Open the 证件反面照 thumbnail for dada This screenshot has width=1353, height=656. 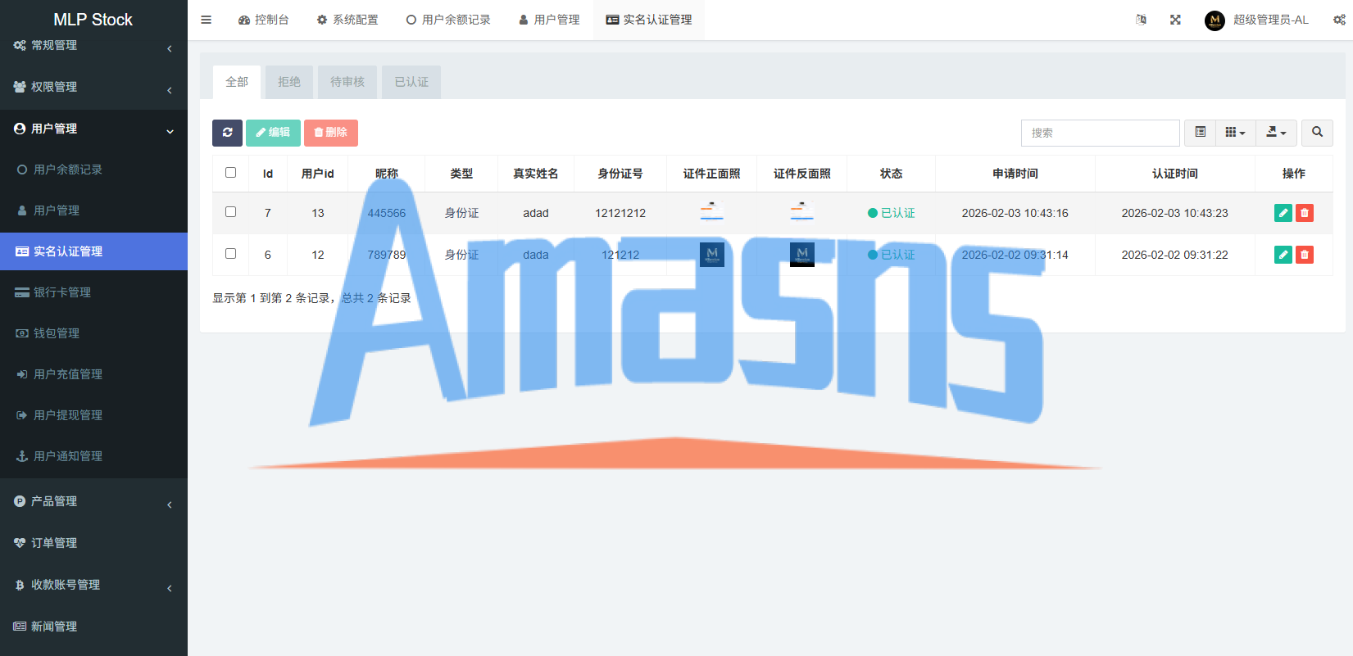(801, 255)
